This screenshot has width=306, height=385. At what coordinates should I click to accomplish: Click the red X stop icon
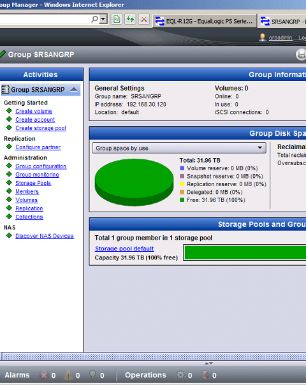pyautogui.click(x=144, y=19)
